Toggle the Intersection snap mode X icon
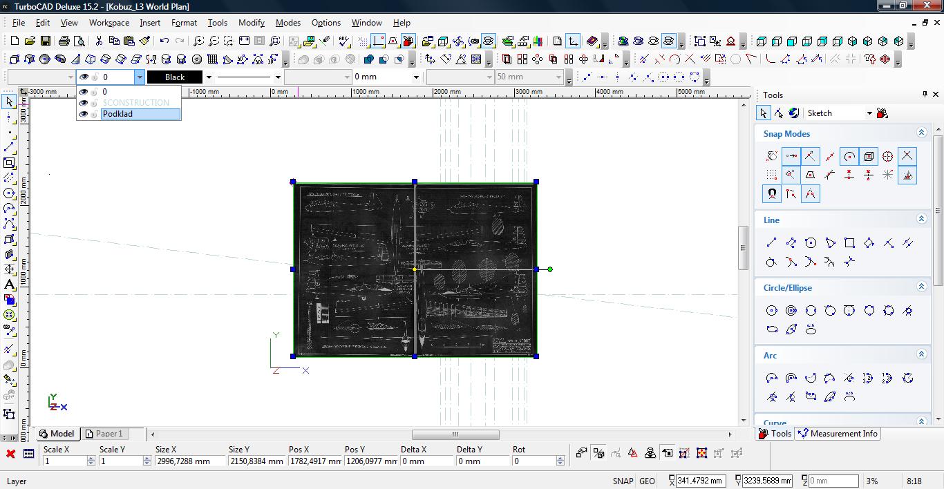 (x=907, y=156)
